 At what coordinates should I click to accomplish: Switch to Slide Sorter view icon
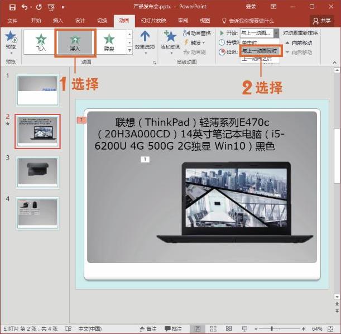tap(213, 329)
